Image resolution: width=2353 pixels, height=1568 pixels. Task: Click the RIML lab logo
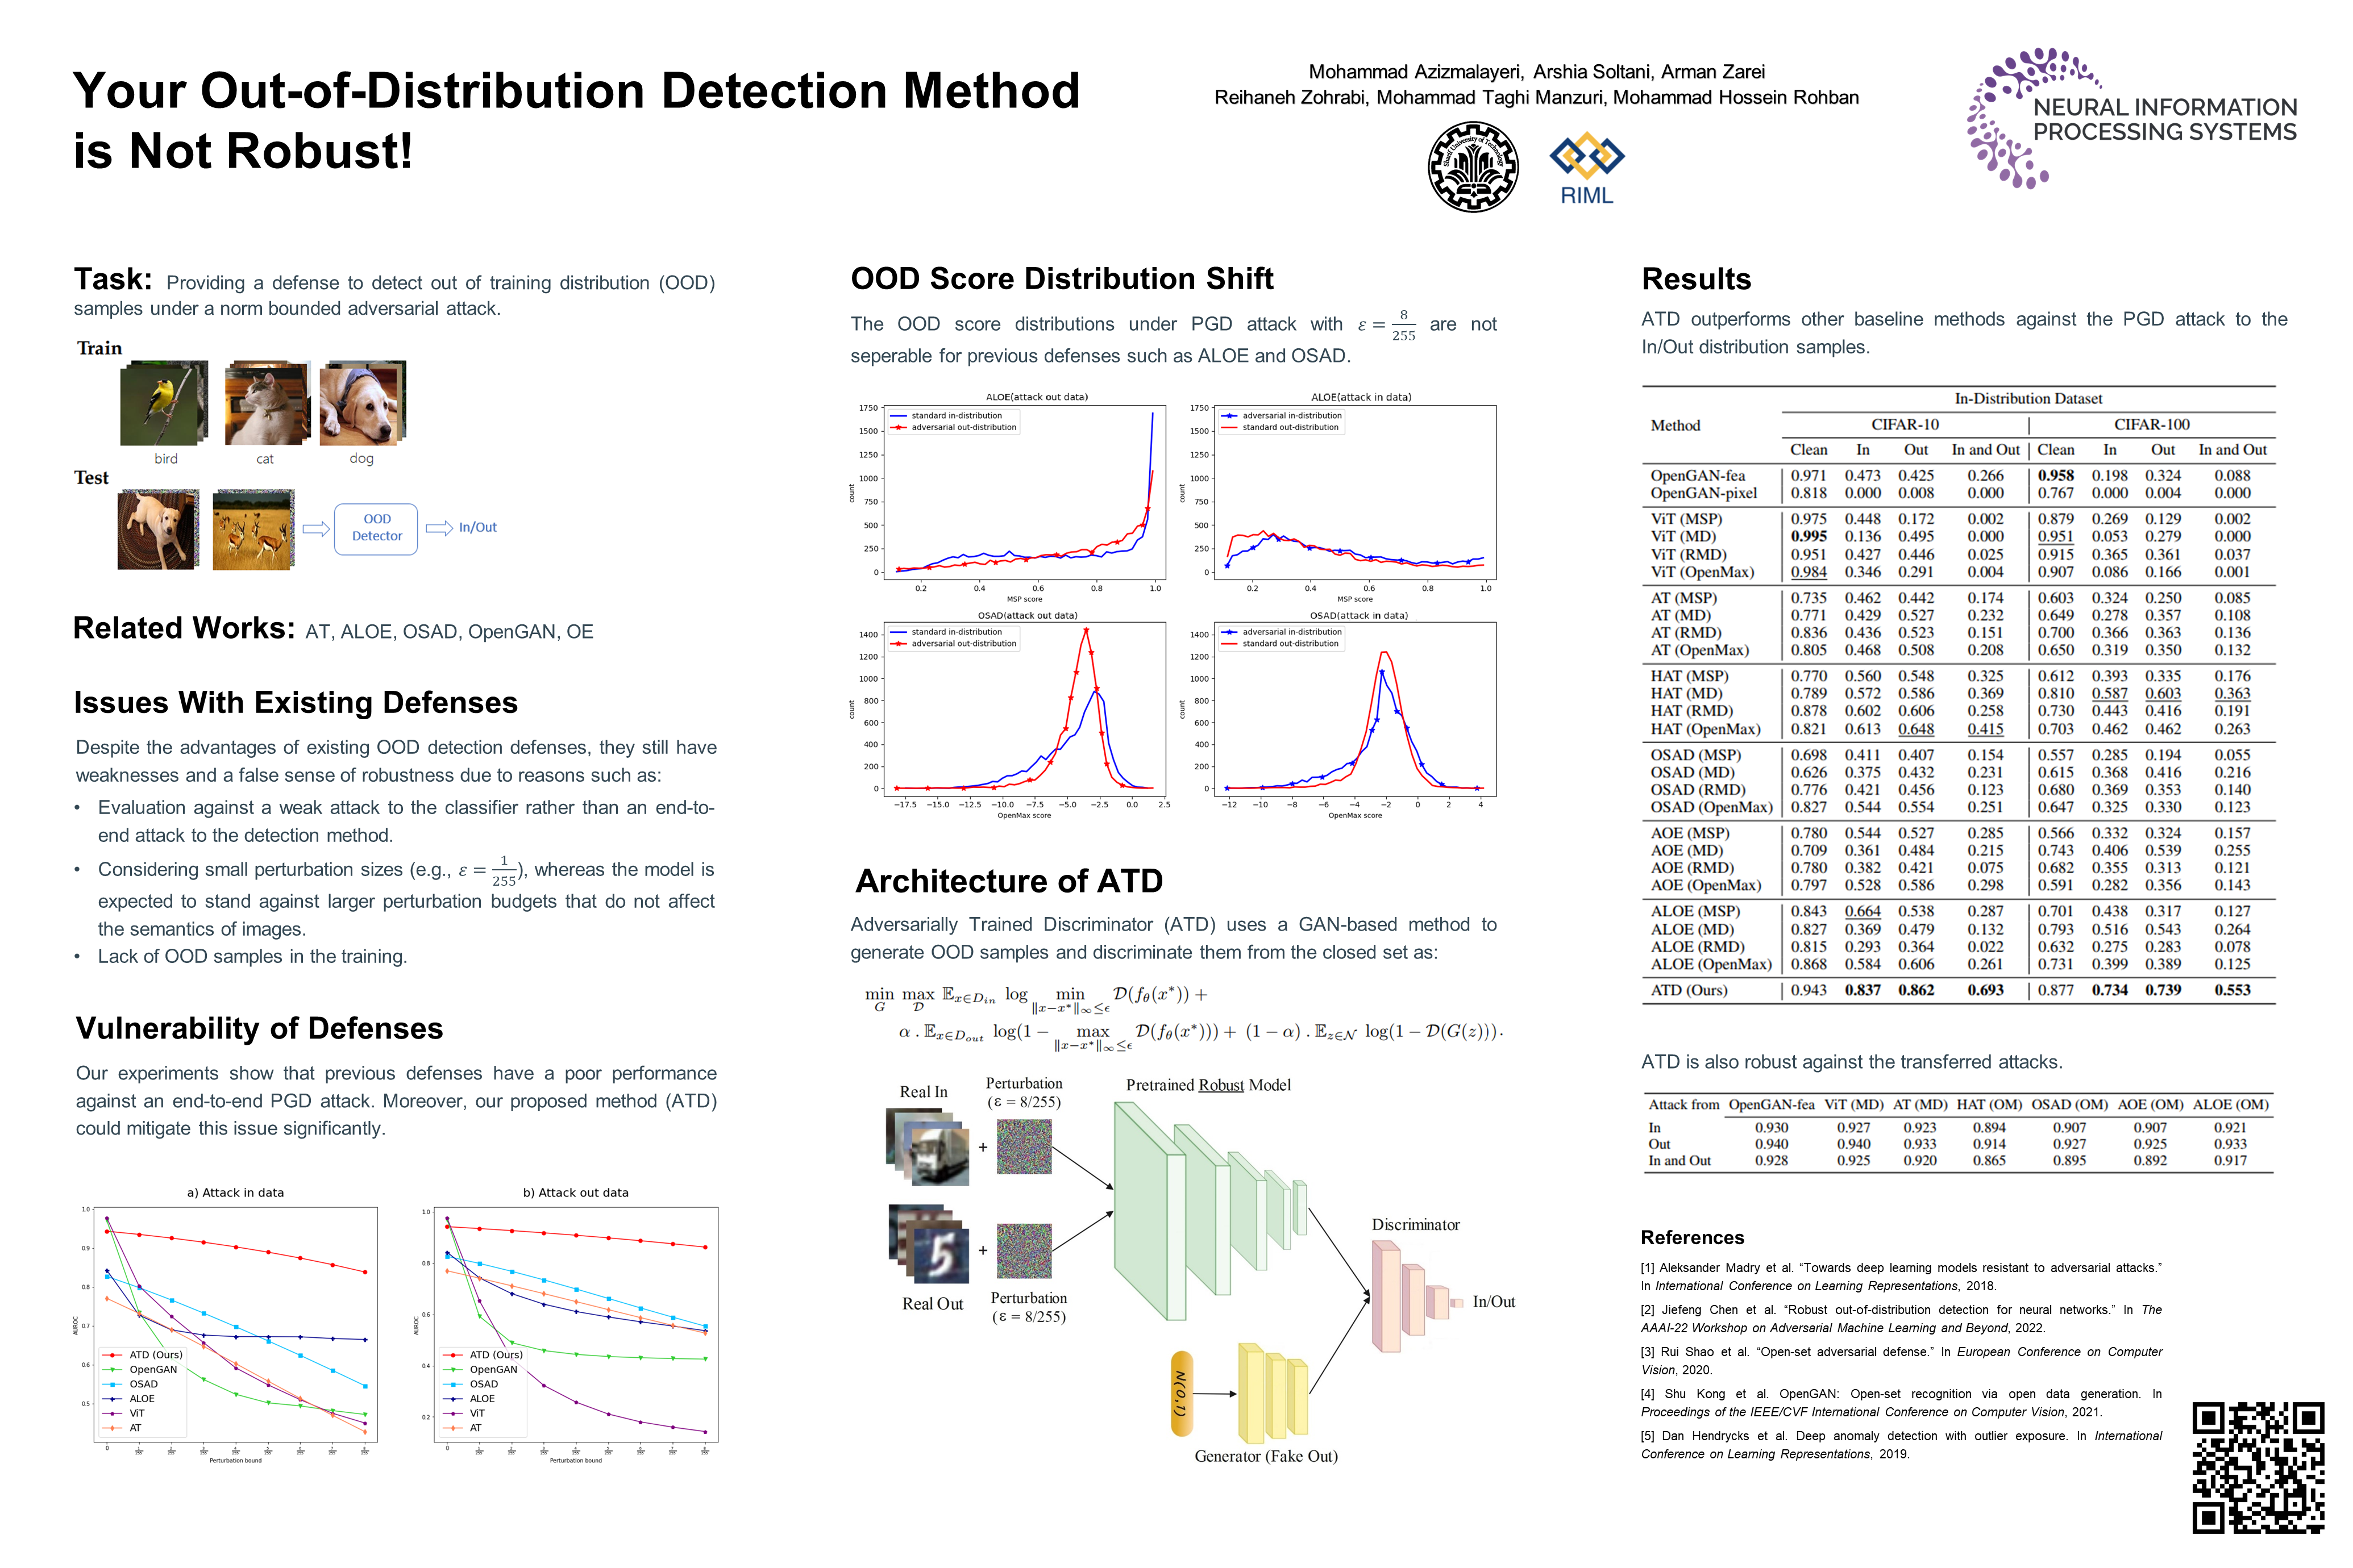coord(1587,168)
